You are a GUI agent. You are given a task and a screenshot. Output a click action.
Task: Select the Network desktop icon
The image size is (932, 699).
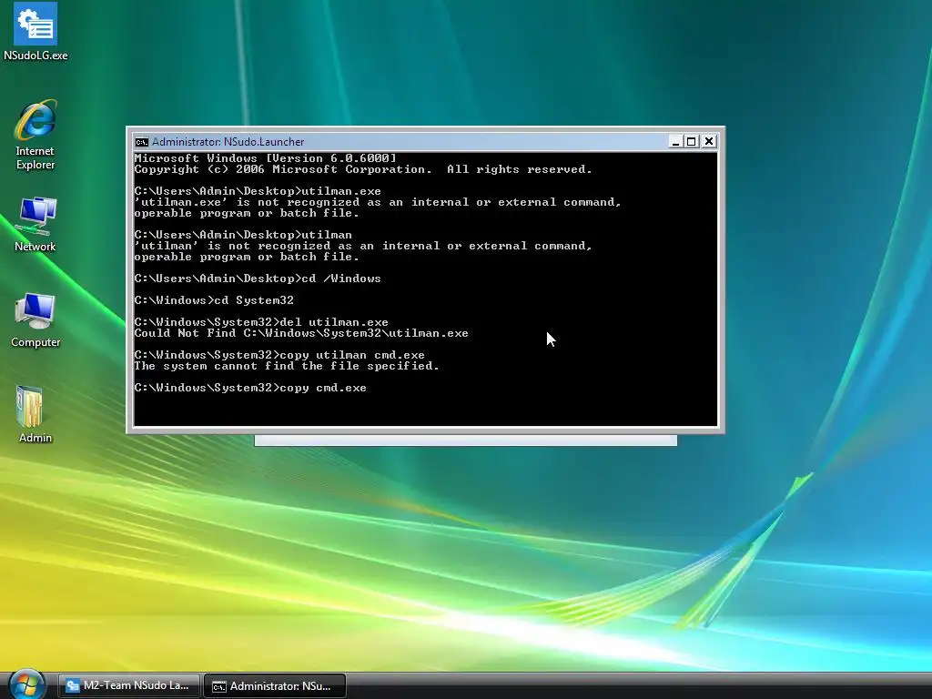(x=35, y=225)
